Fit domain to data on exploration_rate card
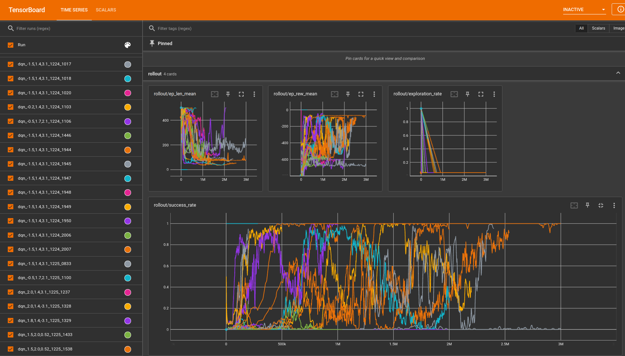Image resolution: width=625 pixels, height=356 pixels. [x=454, y=94]
